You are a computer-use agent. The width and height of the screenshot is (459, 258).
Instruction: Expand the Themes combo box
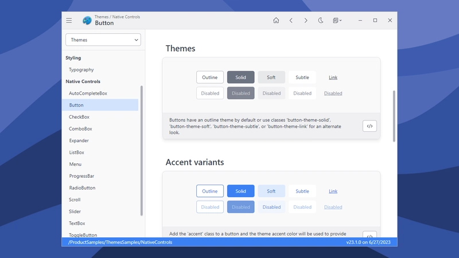tap(103, 40)
